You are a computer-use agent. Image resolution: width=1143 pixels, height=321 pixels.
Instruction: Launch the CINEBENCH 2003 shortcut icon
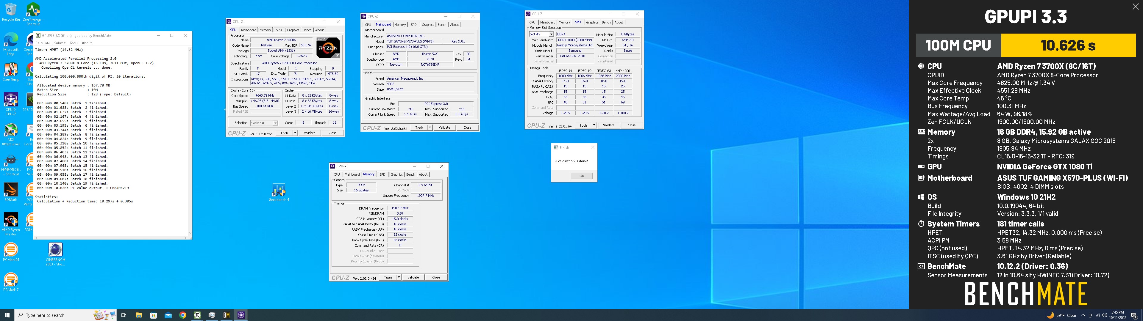[x=55, y=254]
